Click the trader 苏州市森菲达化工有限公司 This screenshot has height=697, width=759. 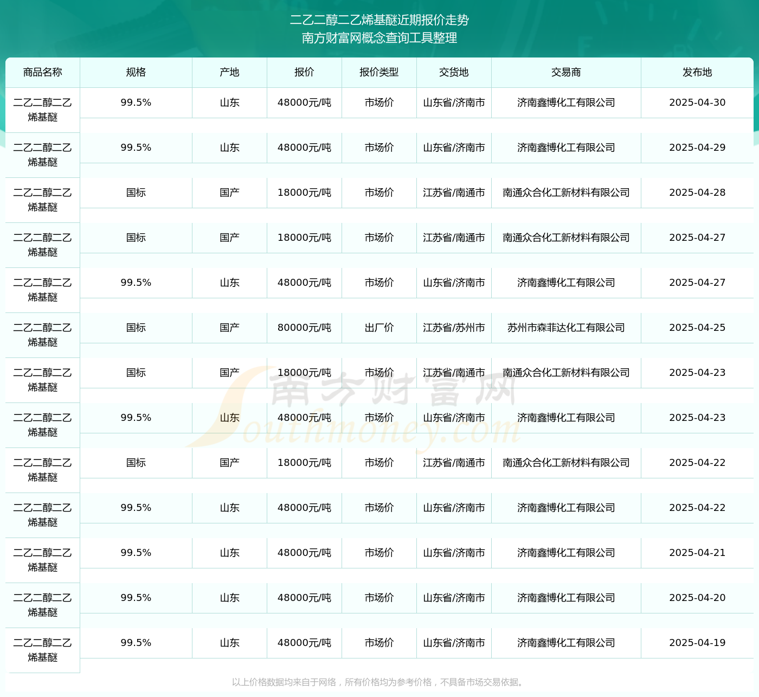coord(567,328)
